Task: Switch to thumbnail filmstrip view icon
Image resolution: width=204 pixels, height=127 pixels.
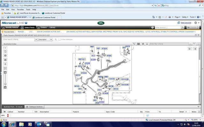Action: (138, 44)
